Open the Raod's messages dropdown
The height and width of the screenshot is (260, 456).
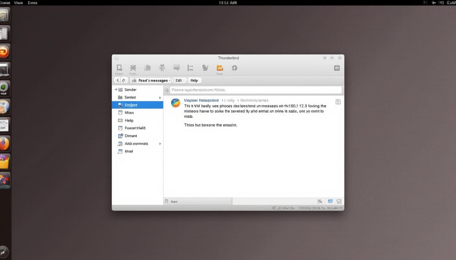tap(150, 80)
